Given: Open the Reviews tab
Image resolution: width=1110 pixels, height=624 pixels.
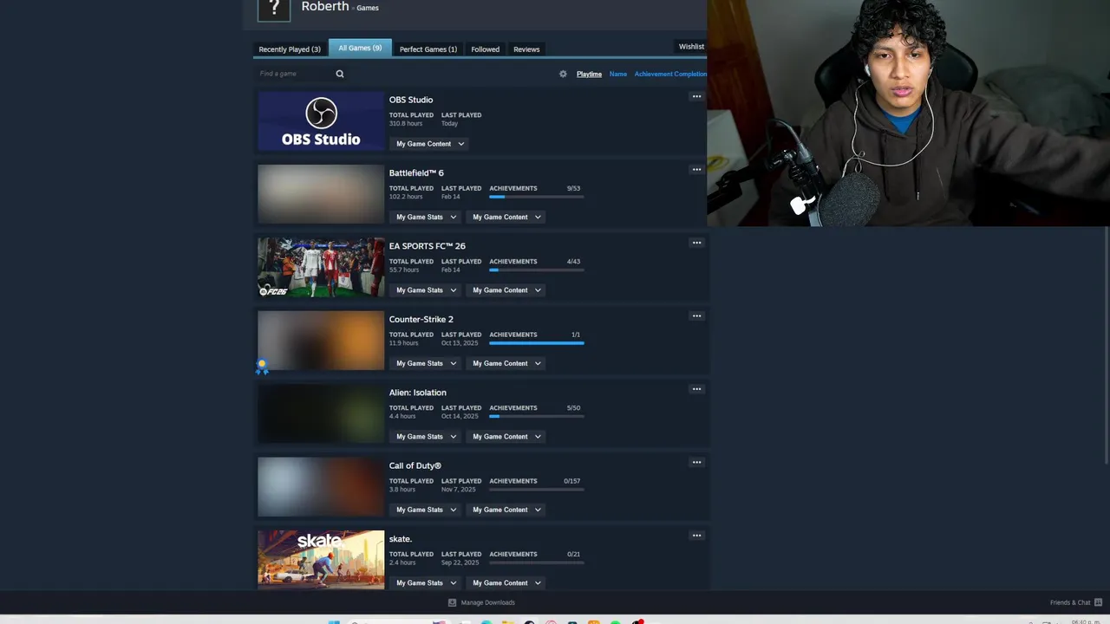Looking at the screenshot, I should [526, 49].
